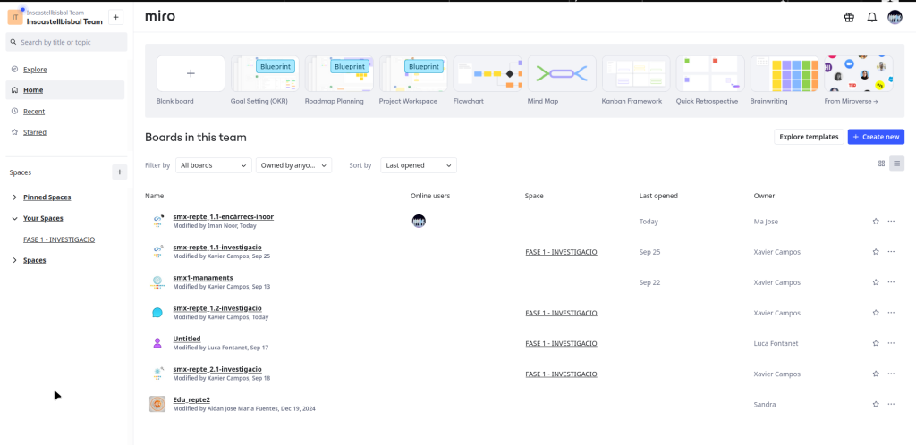Switch to grid view layout

tap(881, 164)
